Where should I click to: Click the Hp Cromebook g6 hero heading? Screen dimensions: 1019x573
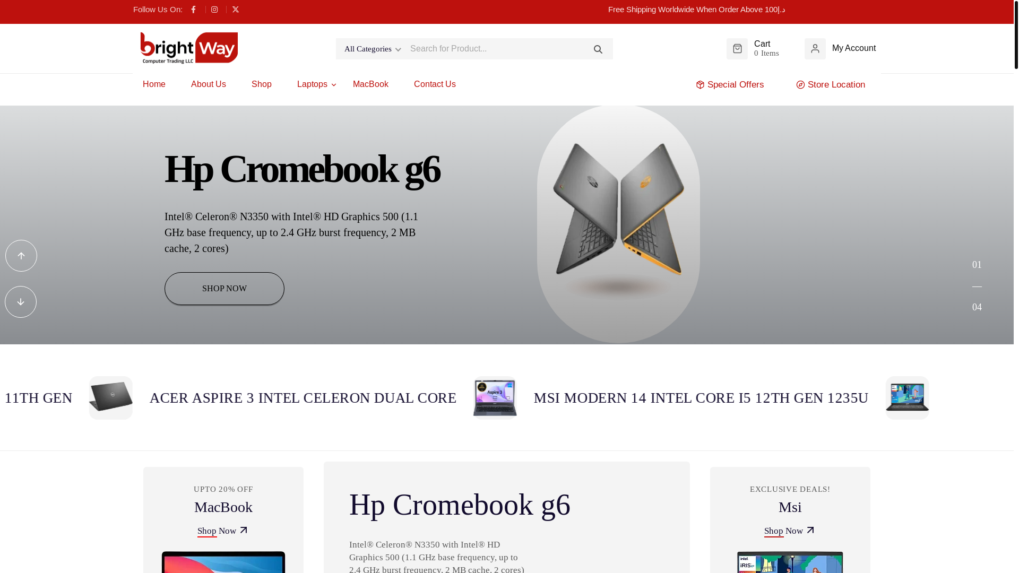point(302,169)
